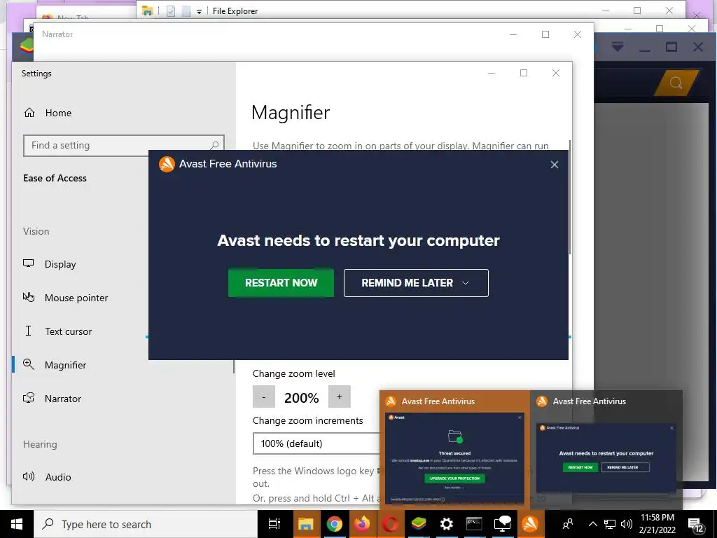Click the File Explorer properties toolbar icon
Image resolution: width=717 pixels, height=538 pixels.
coord(171,11)
